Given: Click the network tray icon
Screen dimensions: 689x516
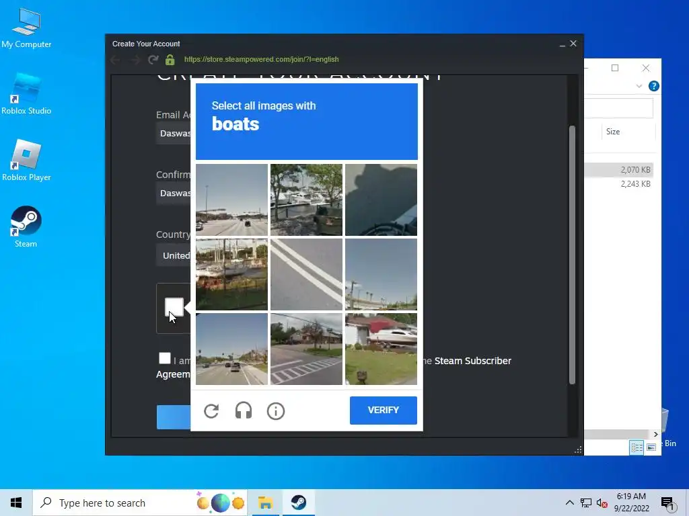Looking at the screenshot, I should click(586, 503).
